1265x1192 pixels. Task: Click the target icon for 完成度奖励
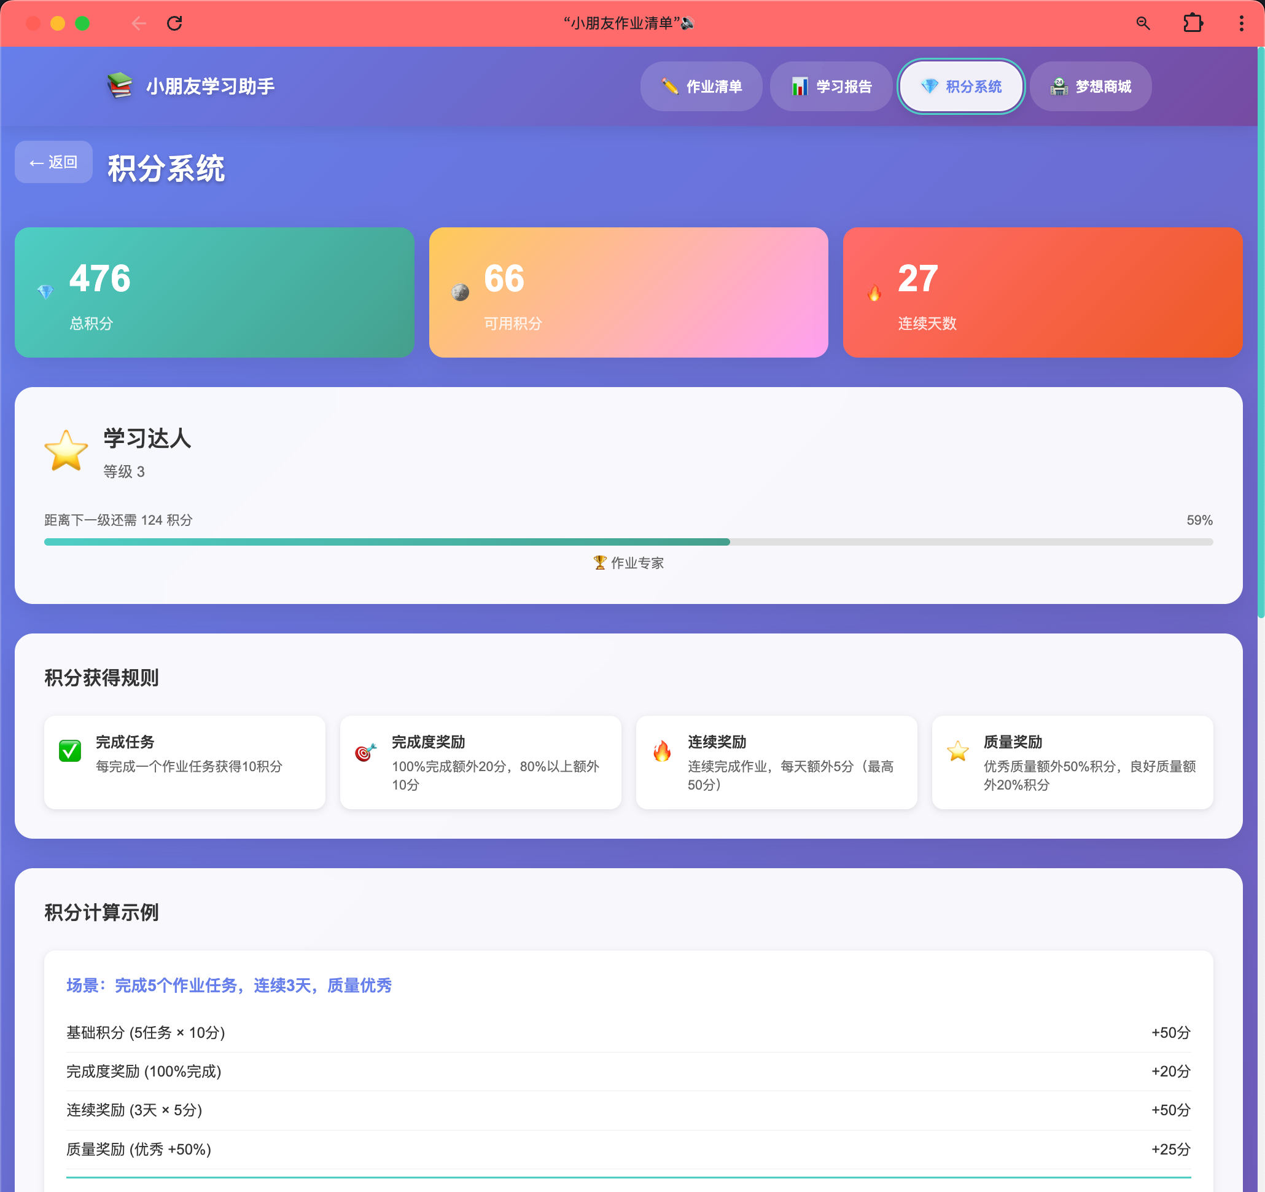coord(366,753)
